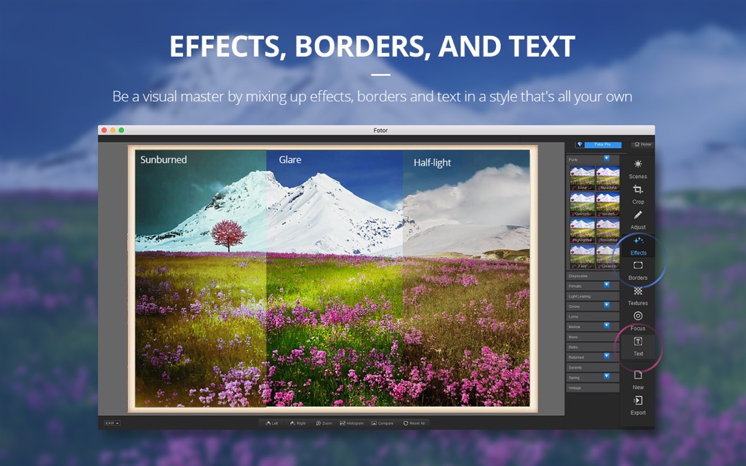The height and width of the screenshot is (466, 746).
Task: Select the Focus tool
Action: point(638,322)
